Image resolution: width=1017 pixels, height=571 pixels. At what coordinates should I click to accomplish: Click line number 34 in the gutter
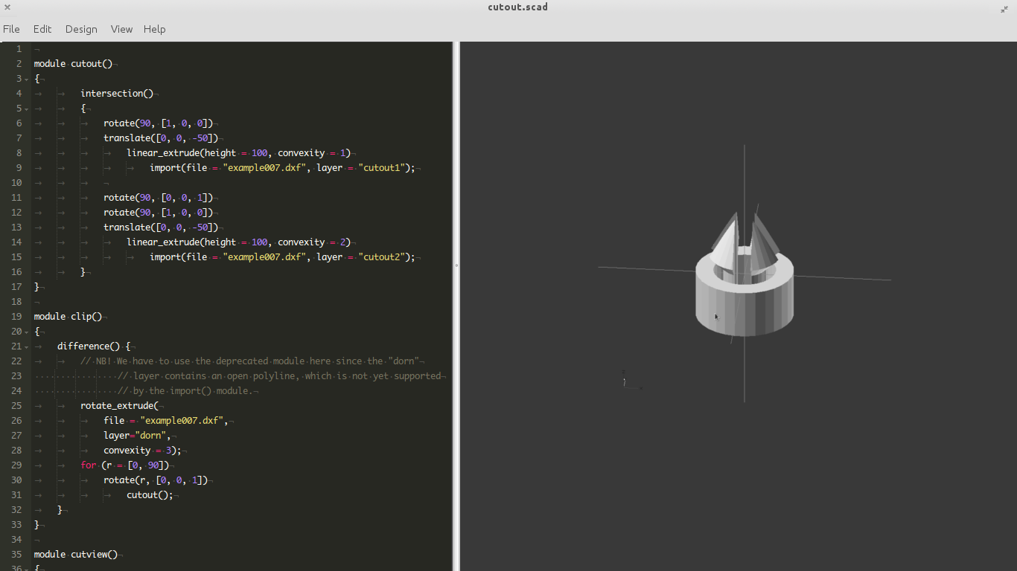[16, 540]
